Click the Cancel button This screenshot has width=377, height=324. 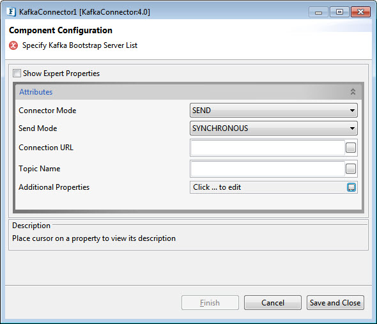tap(273, 303)
